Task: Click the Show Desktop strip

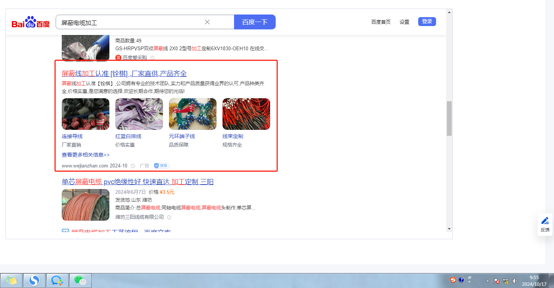Action: (551, 281)
